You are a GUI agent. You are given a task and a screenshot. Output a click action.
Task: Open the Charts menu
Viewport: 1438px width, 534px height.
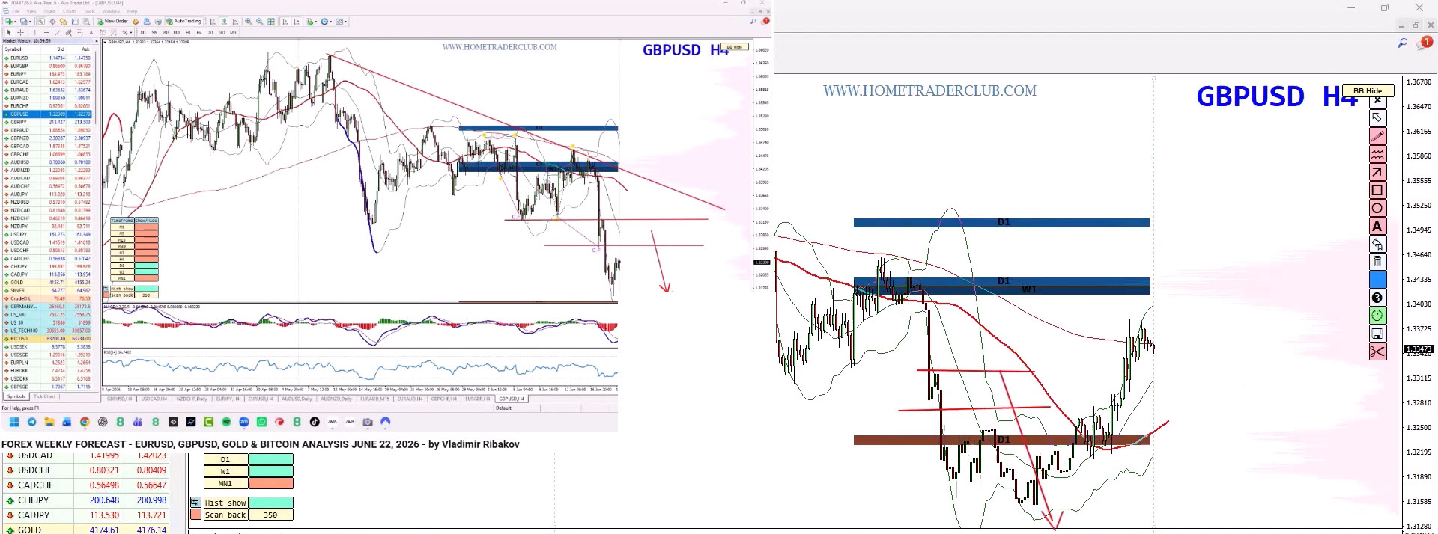click(x=70, y=11)
